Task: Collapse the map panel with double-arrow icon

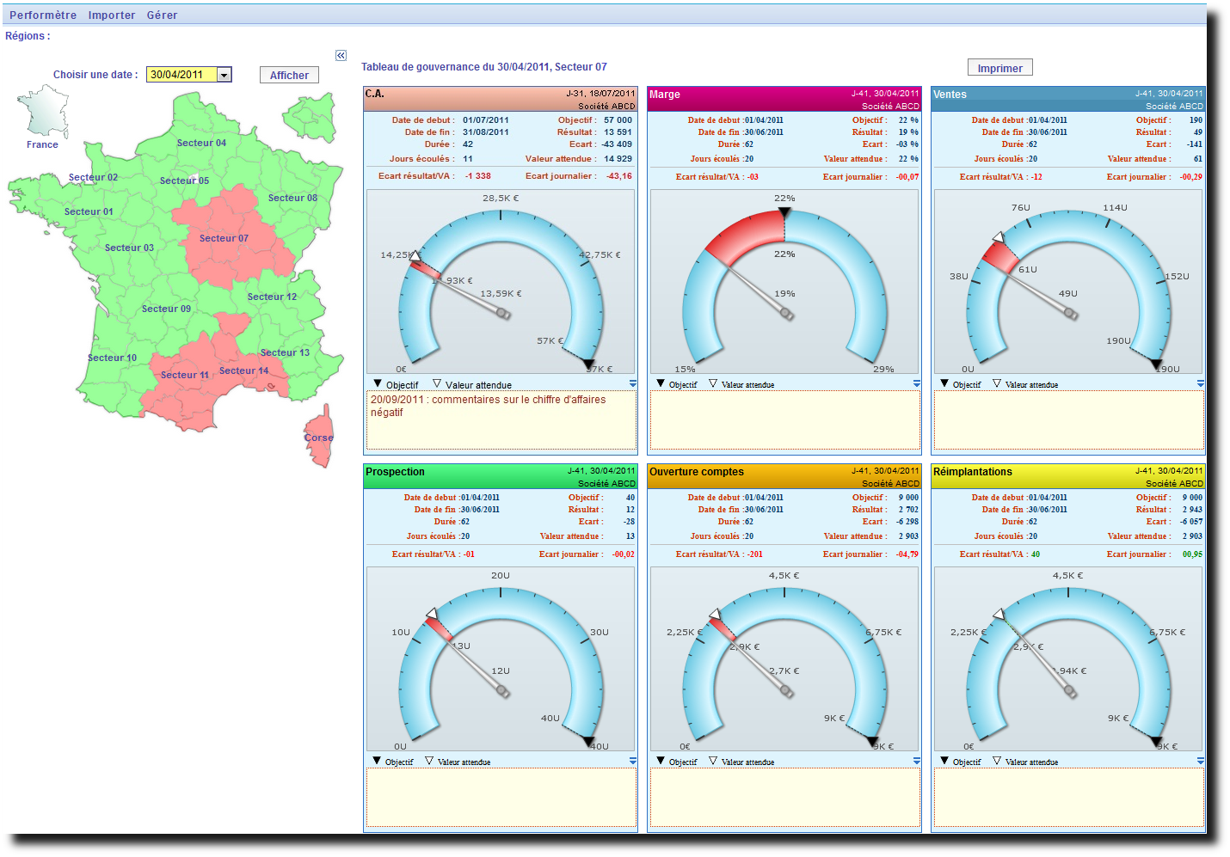Action: pos(341,55)
